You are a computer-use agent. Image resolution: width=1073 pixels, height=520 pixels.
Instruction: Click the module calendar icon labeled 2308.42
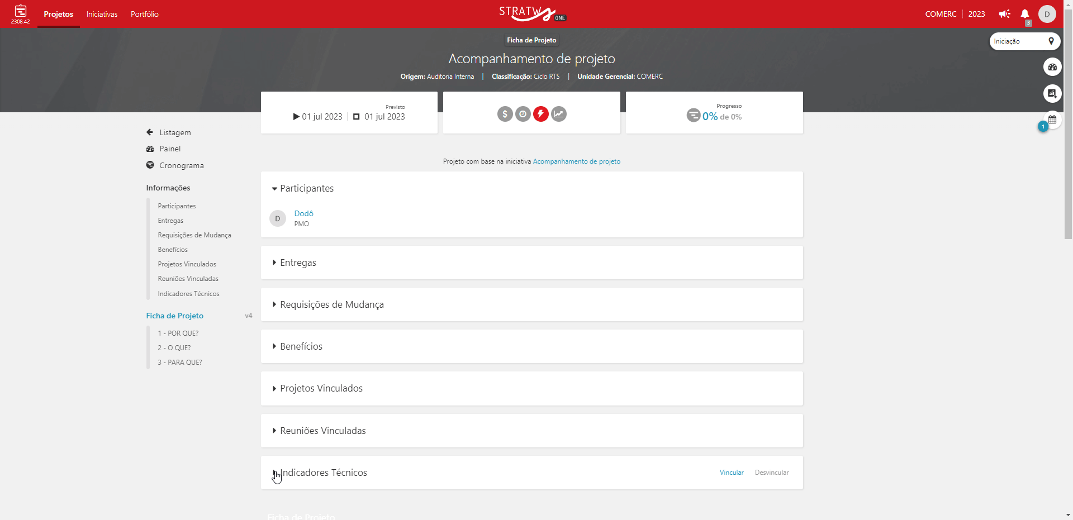[x=21, y=13]
